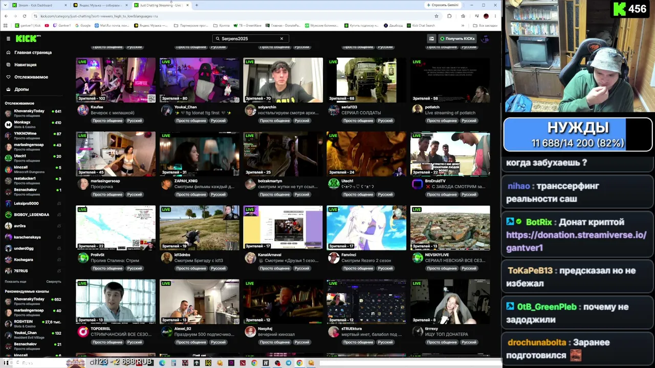Open the Все закладки bookmarks folder
Image resolution: width=655 pixels, height=368 pixels.
(x=485, y=26)
